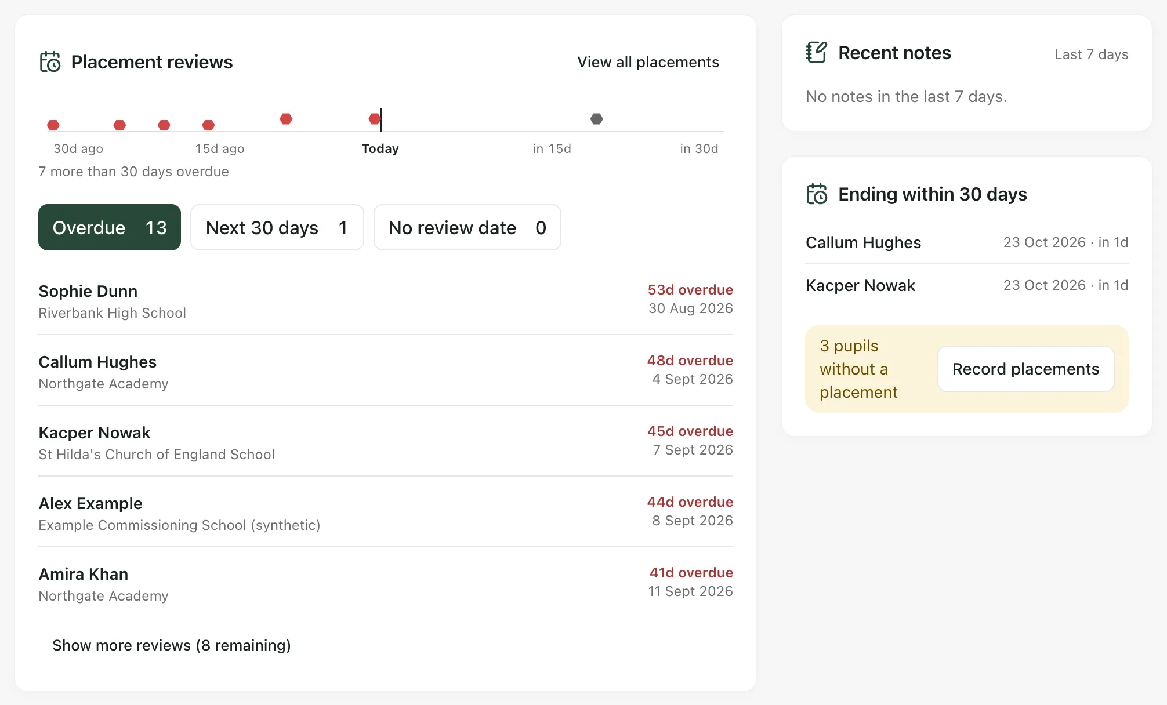Switch to the Next 30 days tab
The image size is (1167, 705).
(x=277, y=227)
